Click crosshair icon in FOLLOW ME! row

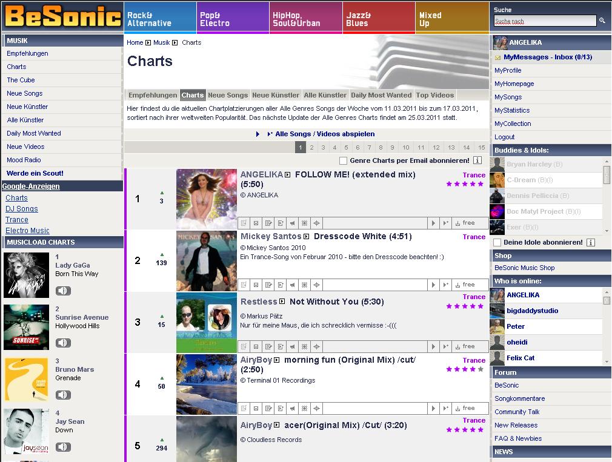pyautogui.click(x=316, y=223)
